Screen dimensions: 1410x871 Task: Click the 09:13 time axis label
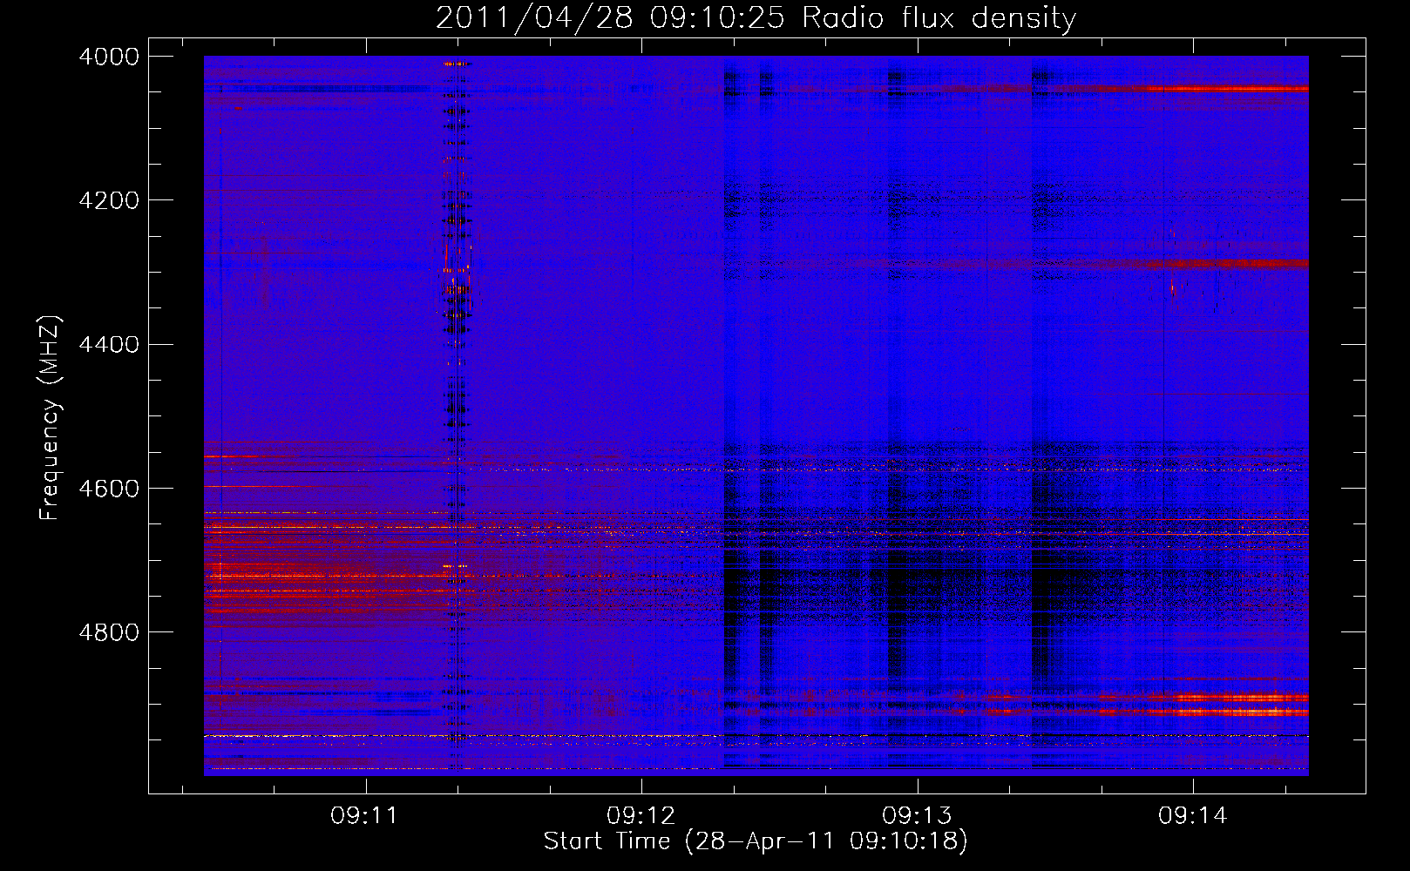tap(917, 816)
